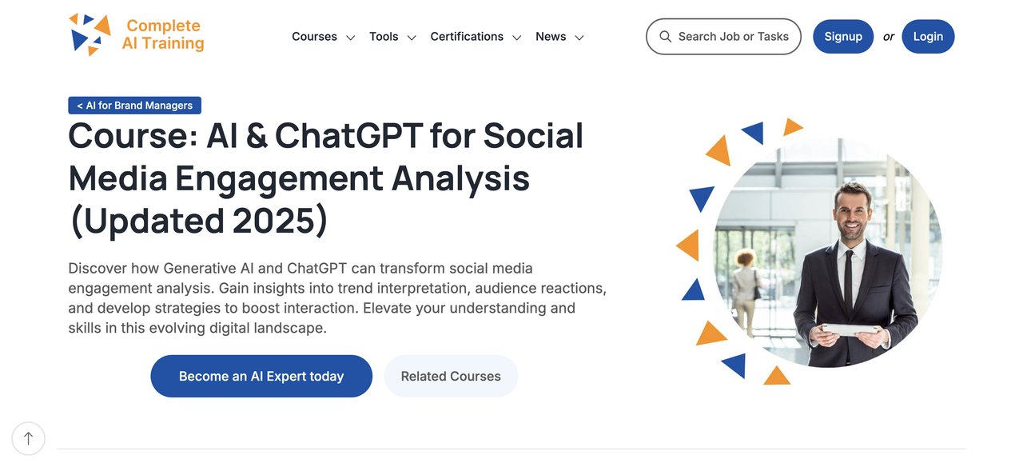The width and height of the screenshot is (1023, 467).
Task: Click the scroll-to-top arrow button
Action: pyautogui.click(x=29, y=438)
